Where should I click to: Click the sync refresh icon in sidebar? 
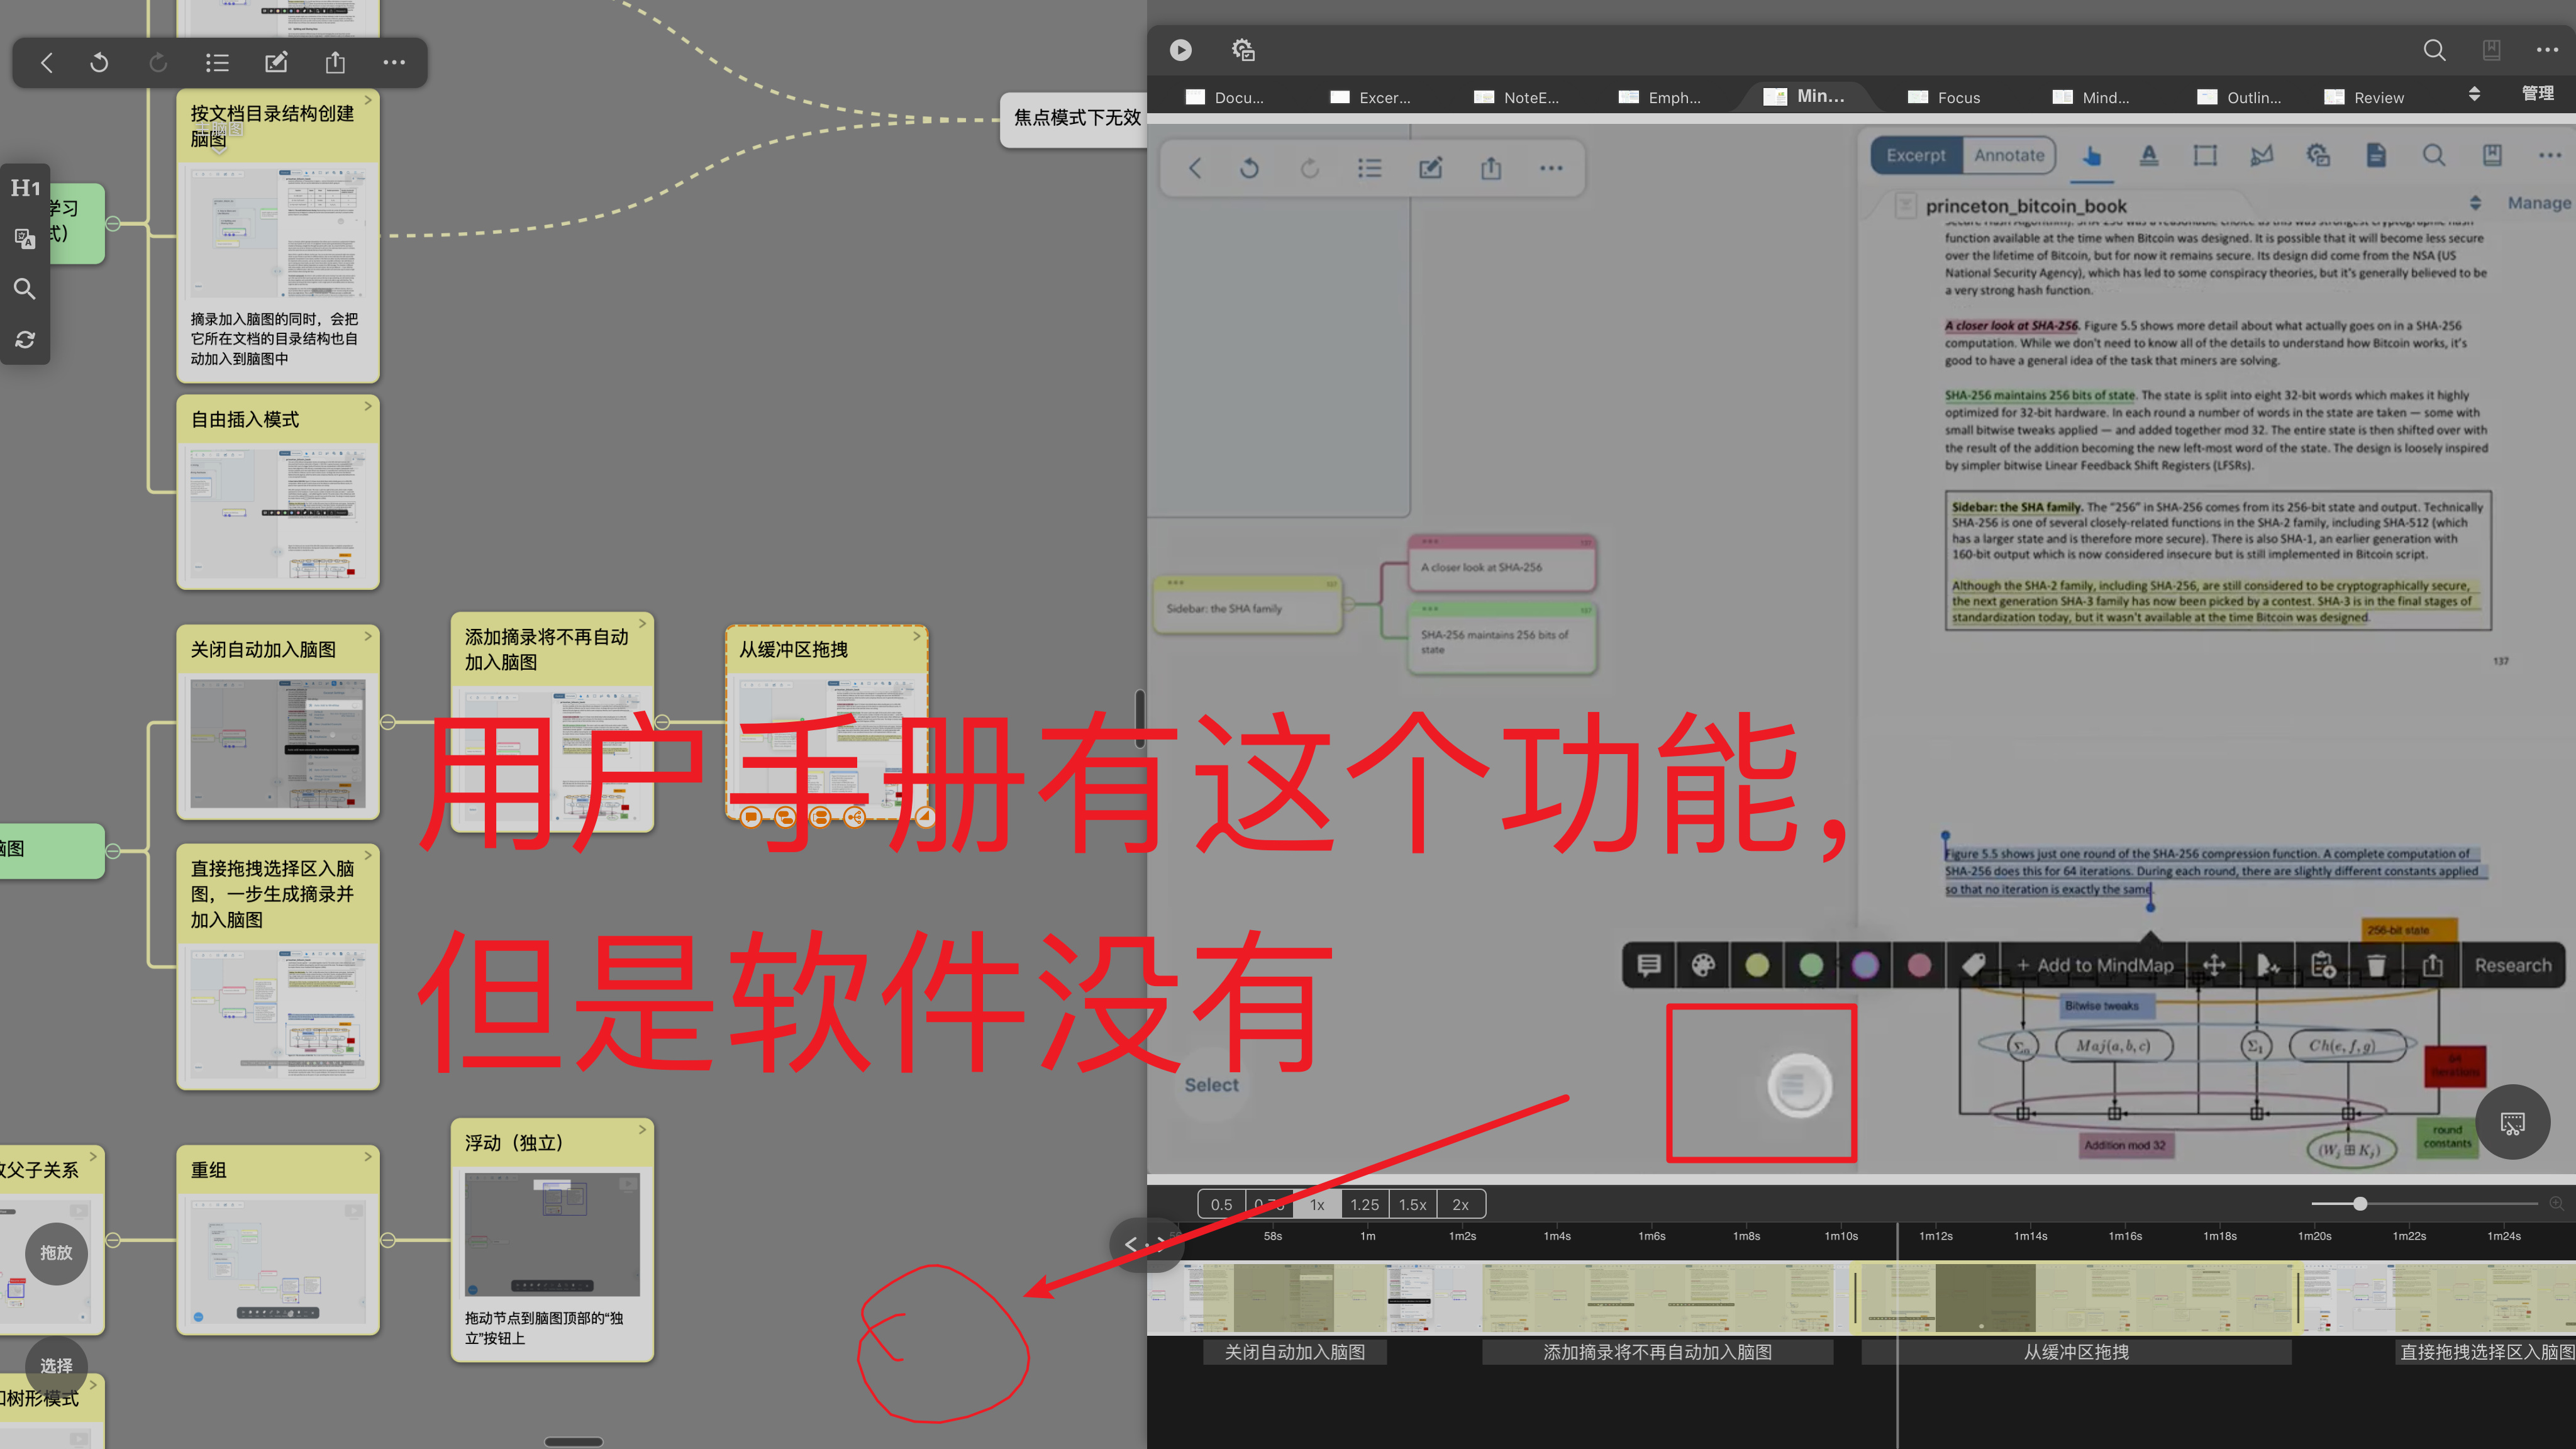pos(25,340)
